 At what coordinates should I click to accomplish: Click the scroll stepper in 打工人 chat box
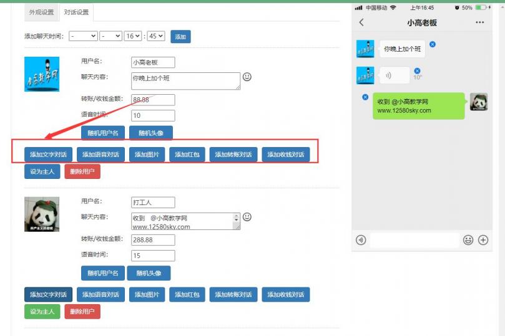coord(237,218)
